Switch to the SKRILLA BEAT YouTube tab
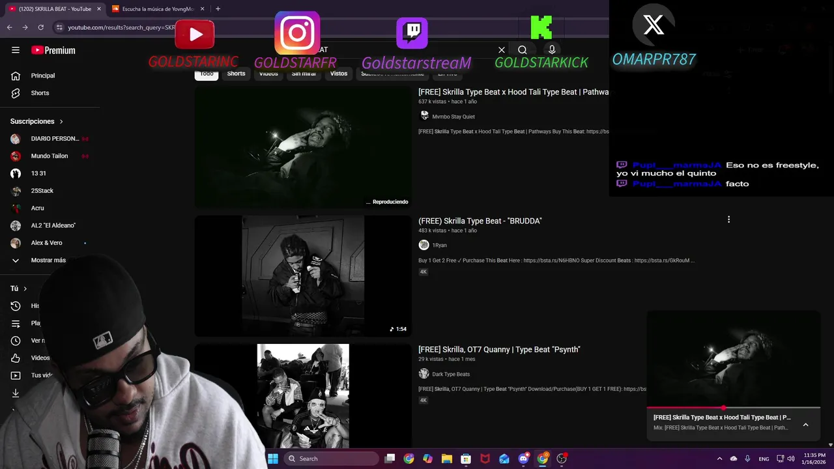Viewport: 834px width, 469px height. [54, 9]
